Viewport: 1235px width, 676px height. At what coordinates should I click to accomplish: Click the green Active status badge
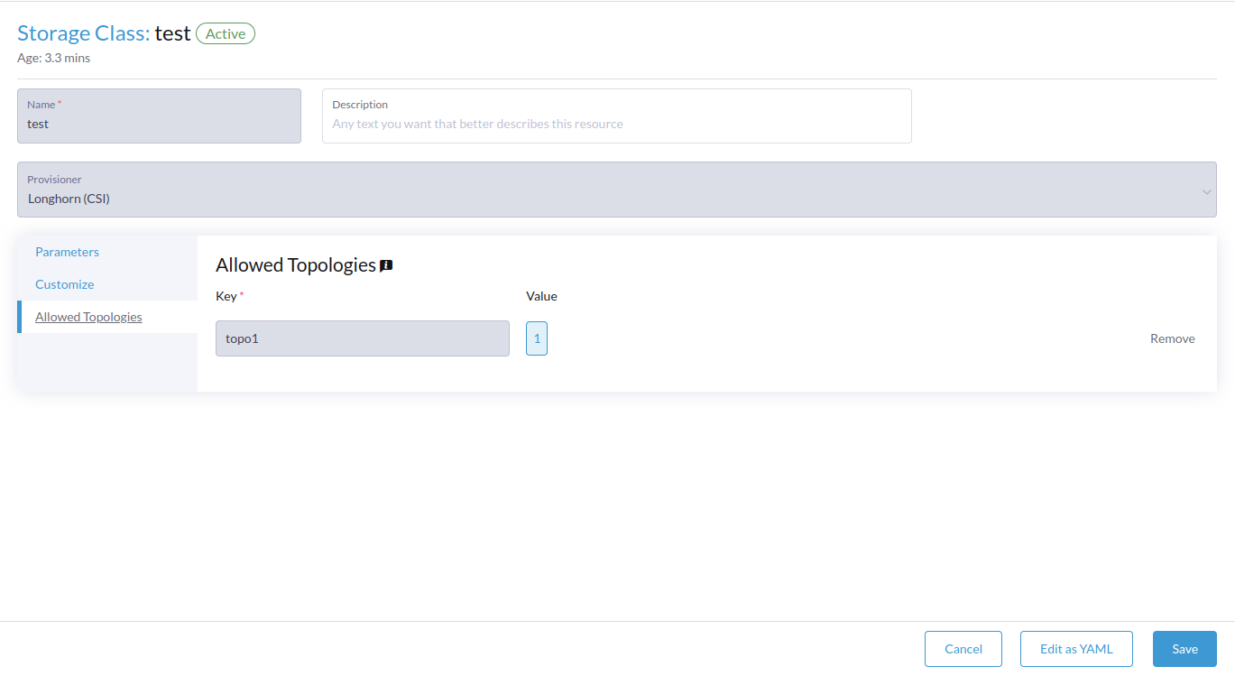pyautogui.click(x=226, y=33)
